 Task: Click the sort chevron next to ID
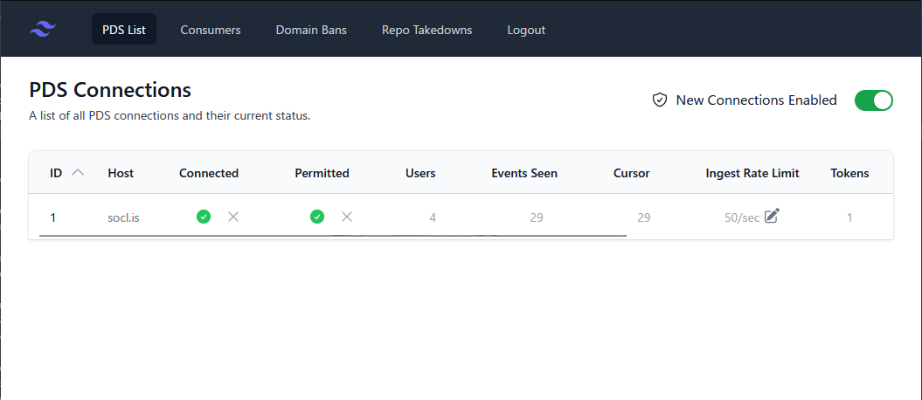(x=78, y=173)
